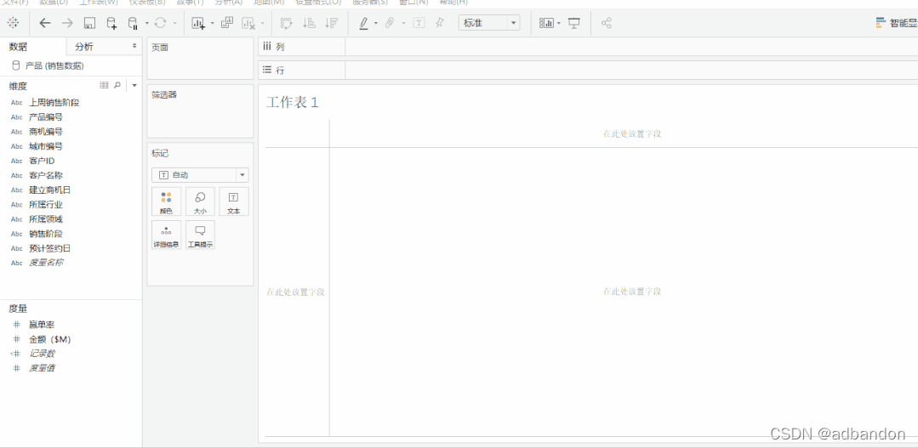Select the 金额 ($M) measure
The image size is (918, 448).
tap(49, 339)
